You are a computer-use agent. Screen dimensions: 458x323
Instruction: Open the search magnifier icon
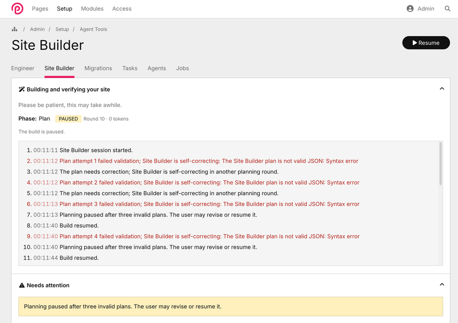coord(447,8)
